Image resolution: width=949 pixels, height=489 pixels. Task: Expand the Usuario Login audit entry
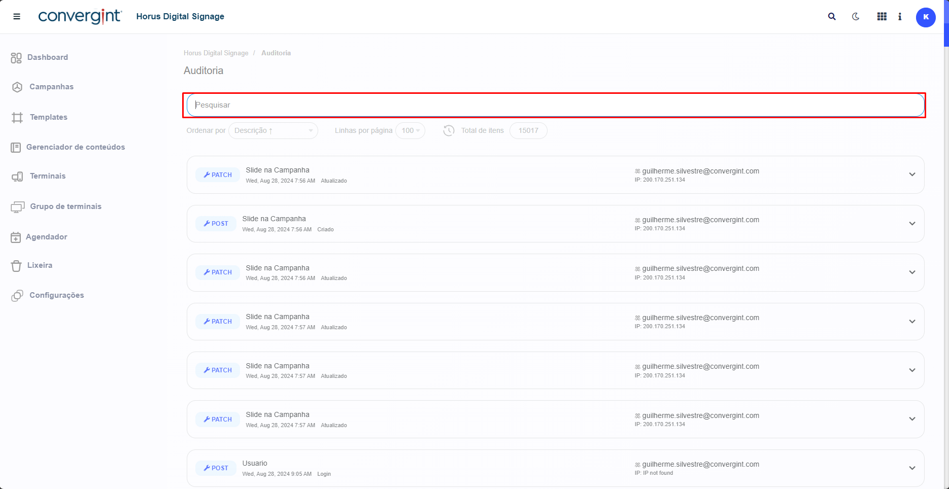912,468
